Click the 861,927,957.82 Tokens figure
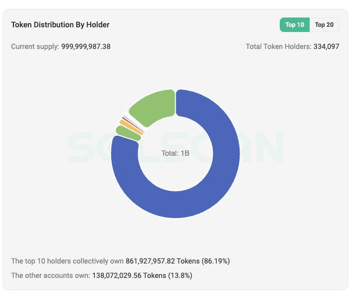This screenshot has height=296, width=355. 162,261
